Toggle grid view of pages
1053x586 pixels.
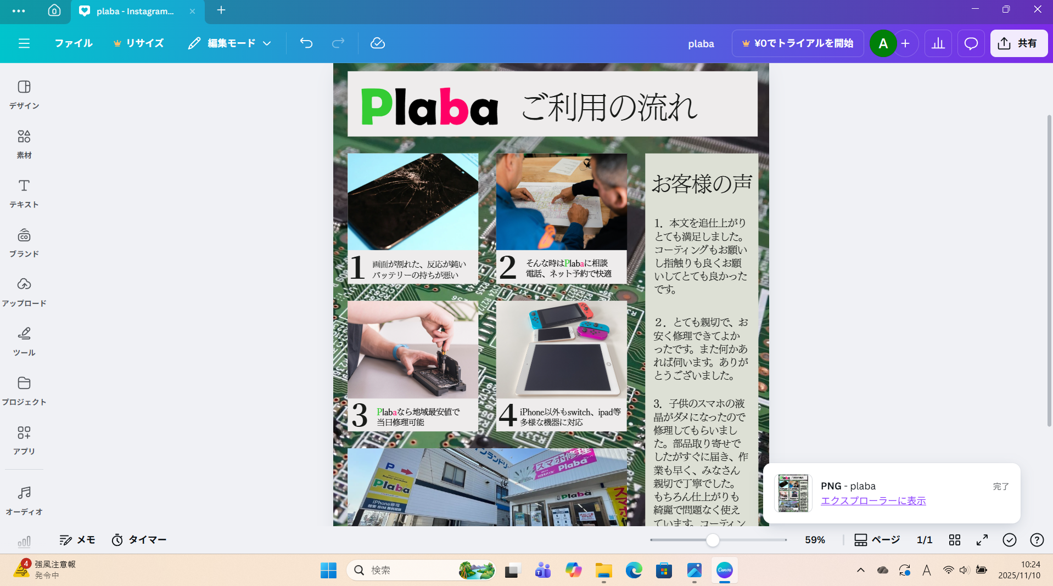955,540
